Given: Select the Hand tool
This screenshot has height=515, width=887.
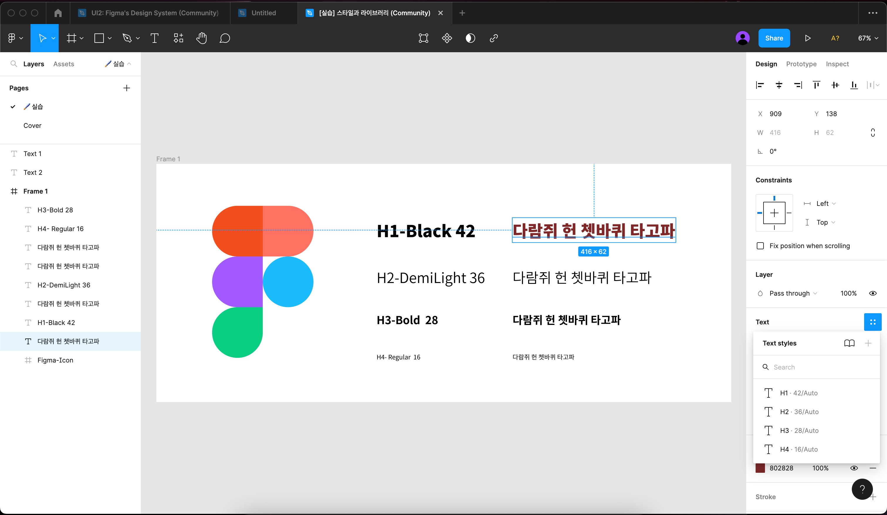Looking at the screenshot, I should coord(201,38).
